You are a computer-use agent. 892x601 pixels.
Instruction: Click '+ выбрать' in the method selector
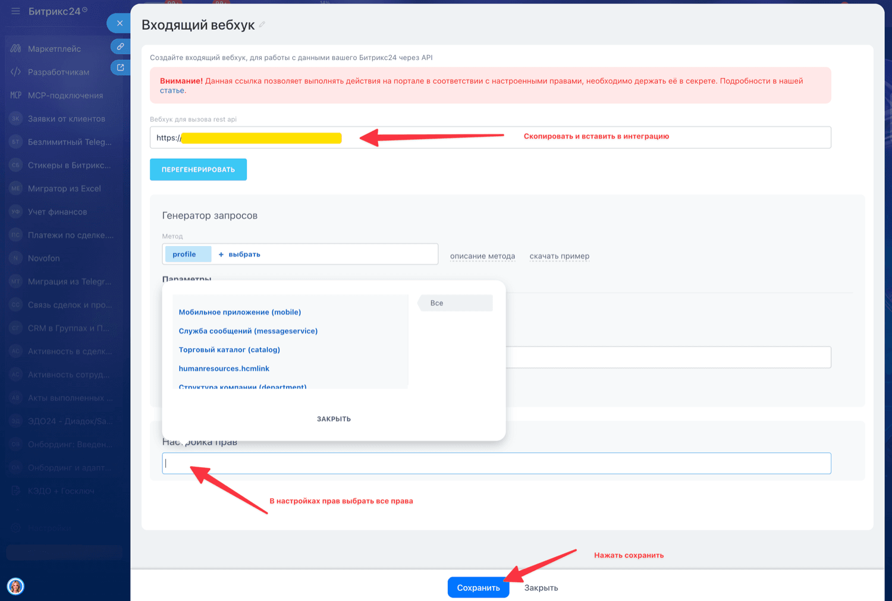coord(239,254)
